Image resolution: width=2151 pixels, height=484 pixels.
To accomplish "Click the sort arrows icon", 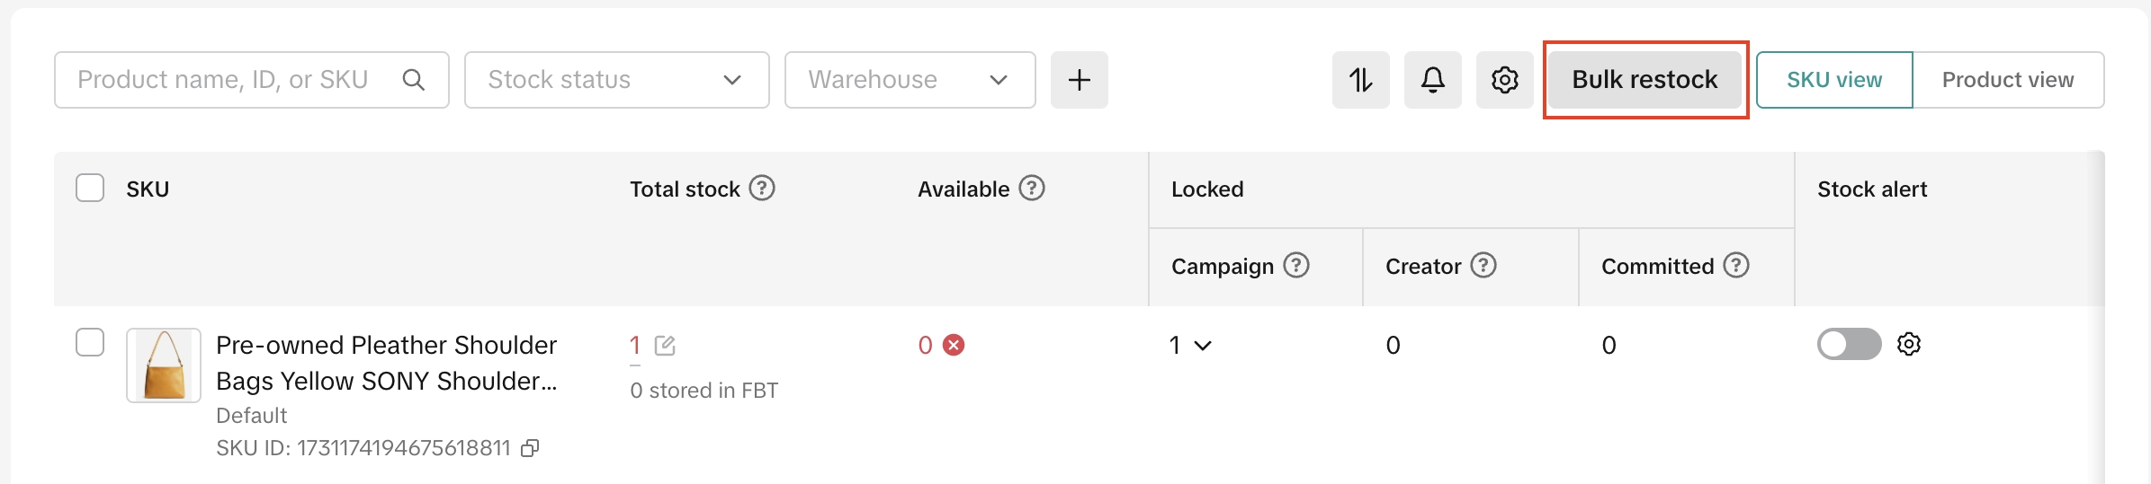I will tap(1360, 80).
